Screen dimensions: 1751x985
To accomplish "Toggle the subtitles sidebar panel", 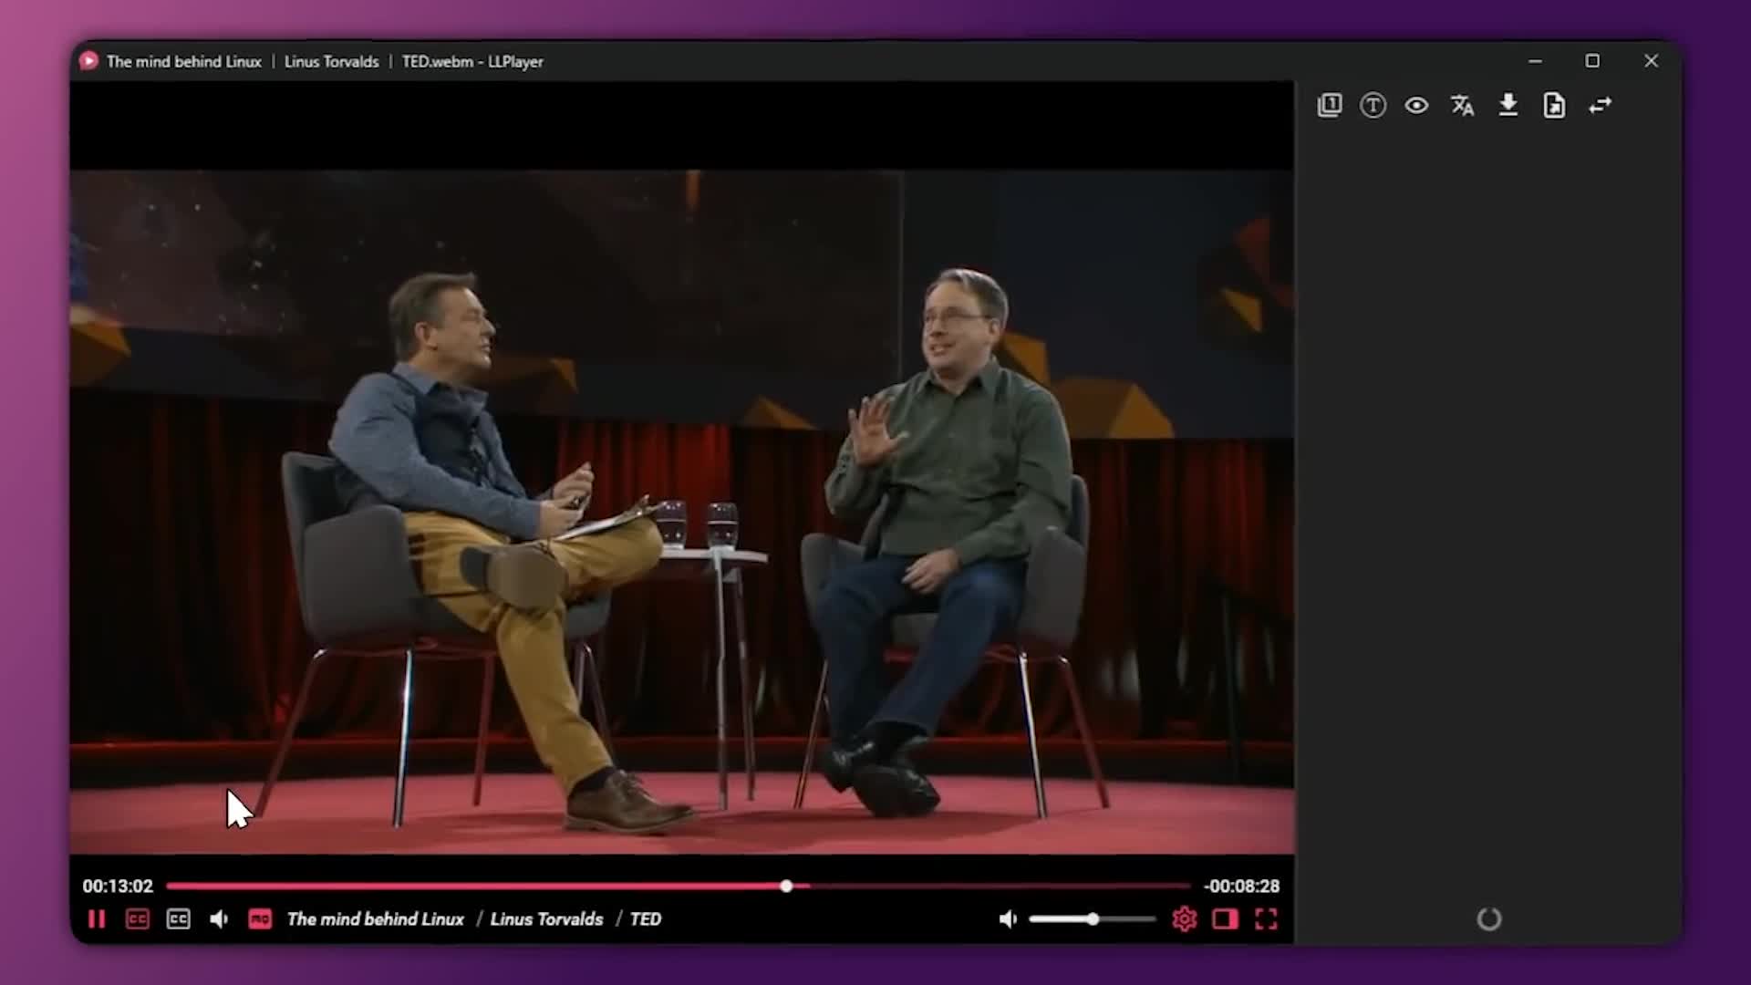I will pos(1225,919).
